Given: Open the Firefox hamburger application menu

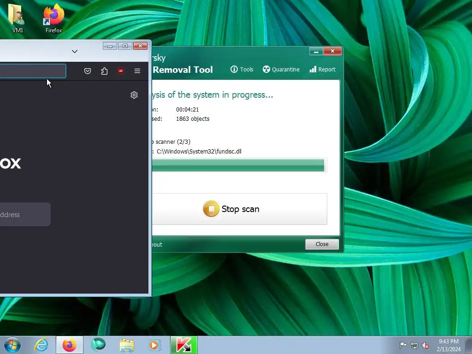Looking at the screenshot, I should [x=137, y=71].
